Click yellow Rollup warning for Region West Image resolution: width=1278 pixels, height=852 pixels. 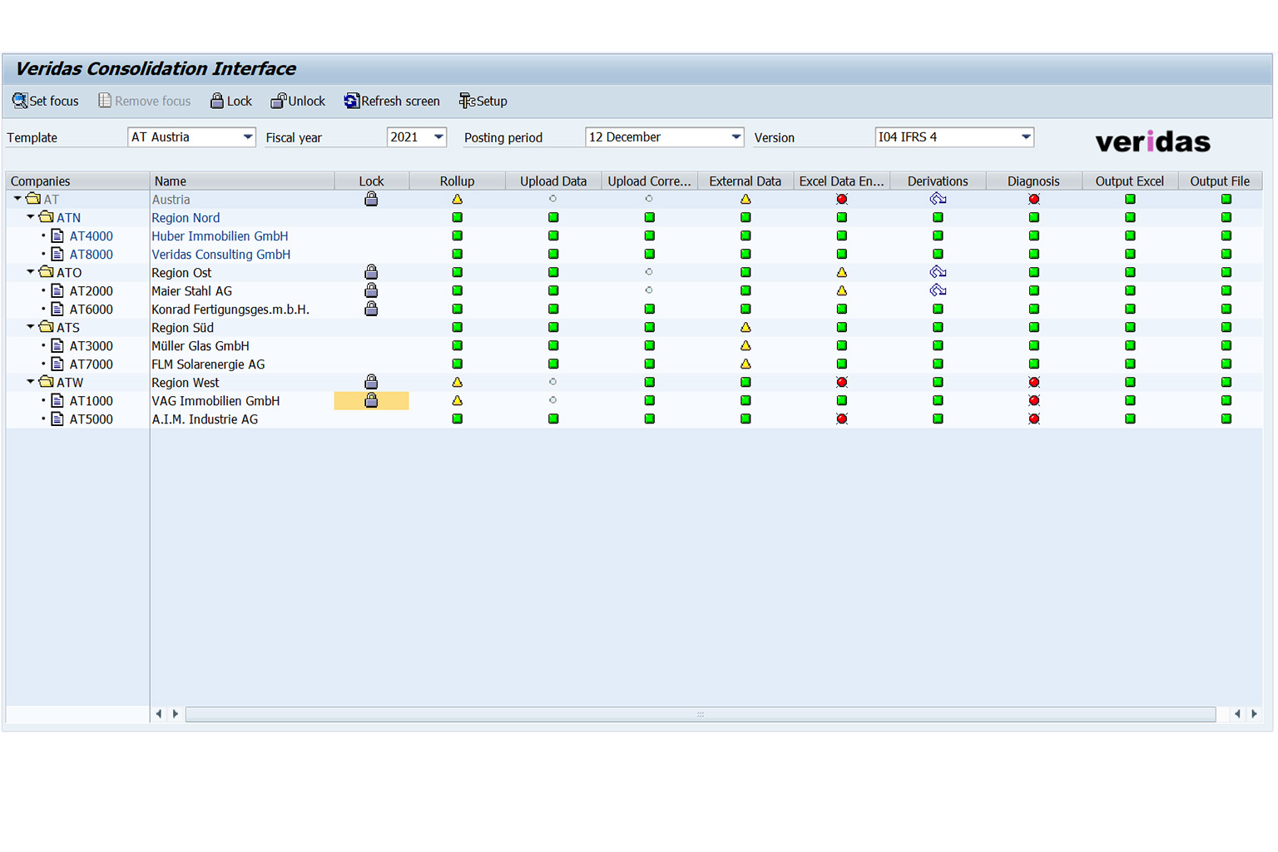click(457, 383)
